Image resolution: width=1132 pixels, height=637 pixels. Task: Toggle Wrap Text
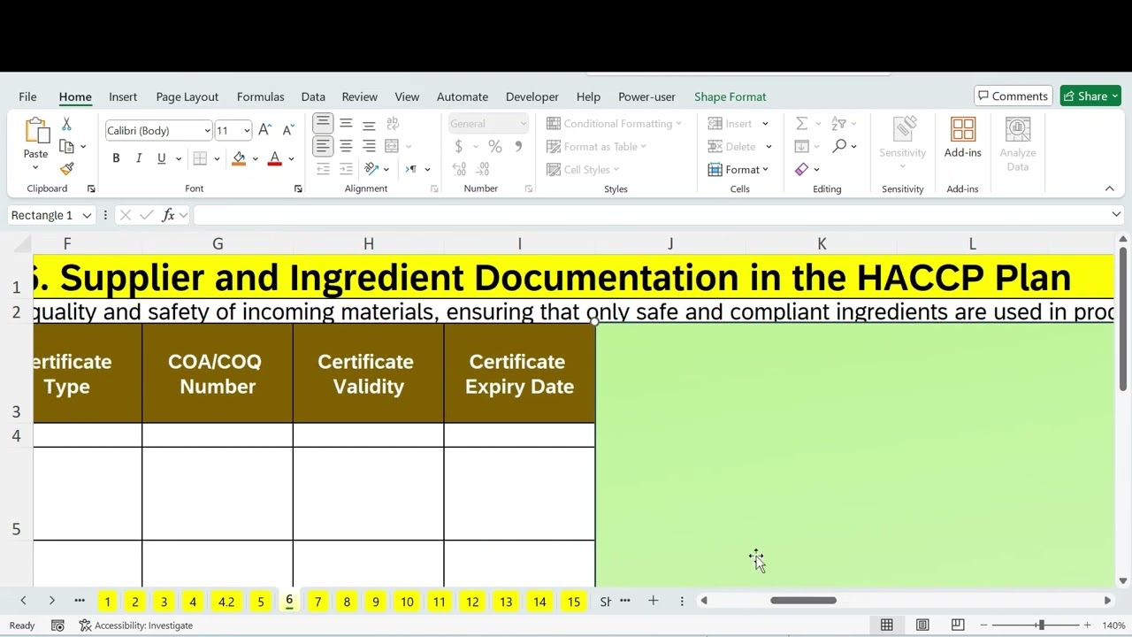[392, 124]
